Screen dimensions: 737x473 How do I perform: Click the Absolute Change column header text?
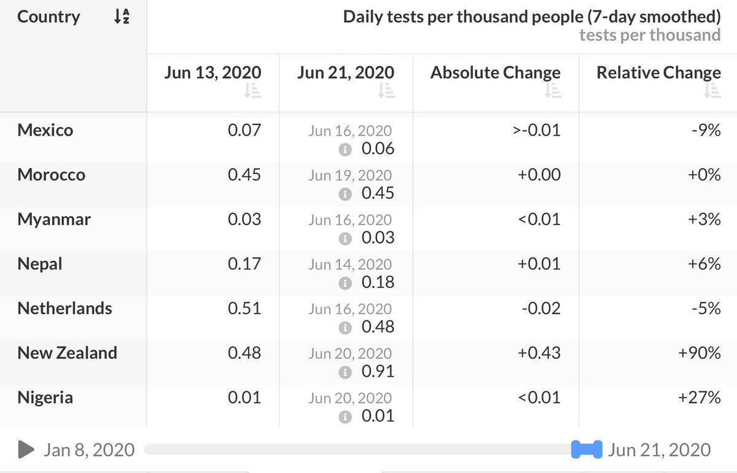(x=495, y=72)
